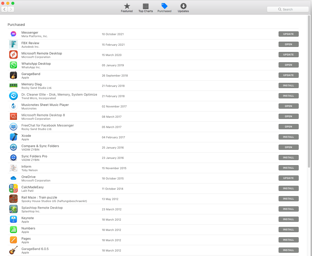Install Memory Diag
312x256 pixels.
click(x=288, y=85)
